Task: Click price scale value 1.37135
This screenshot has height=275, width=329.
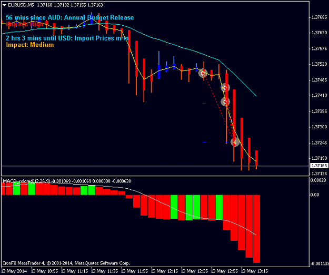Action: click(320, 174)
